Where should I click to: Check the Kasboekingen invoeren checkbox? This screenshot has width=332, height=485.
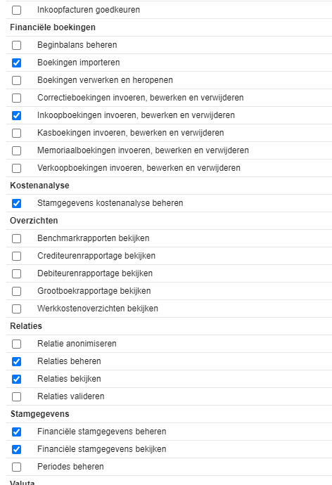click(16, 133)
